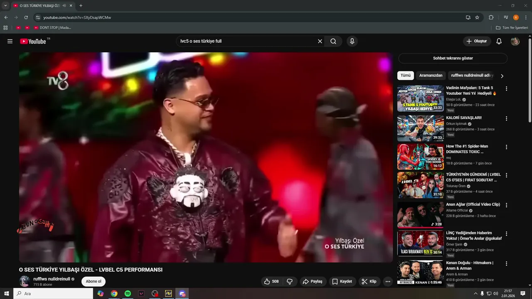The width and height of the screenshot is (532, 299).
Task: Open options for Vadinin Mafyaları video
Action: point(506,88)
